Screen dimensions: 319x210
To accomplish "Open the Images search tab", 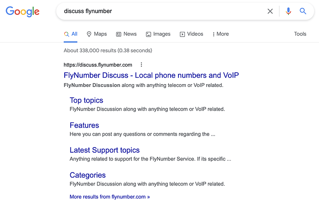I will click(x=158, y=34).
